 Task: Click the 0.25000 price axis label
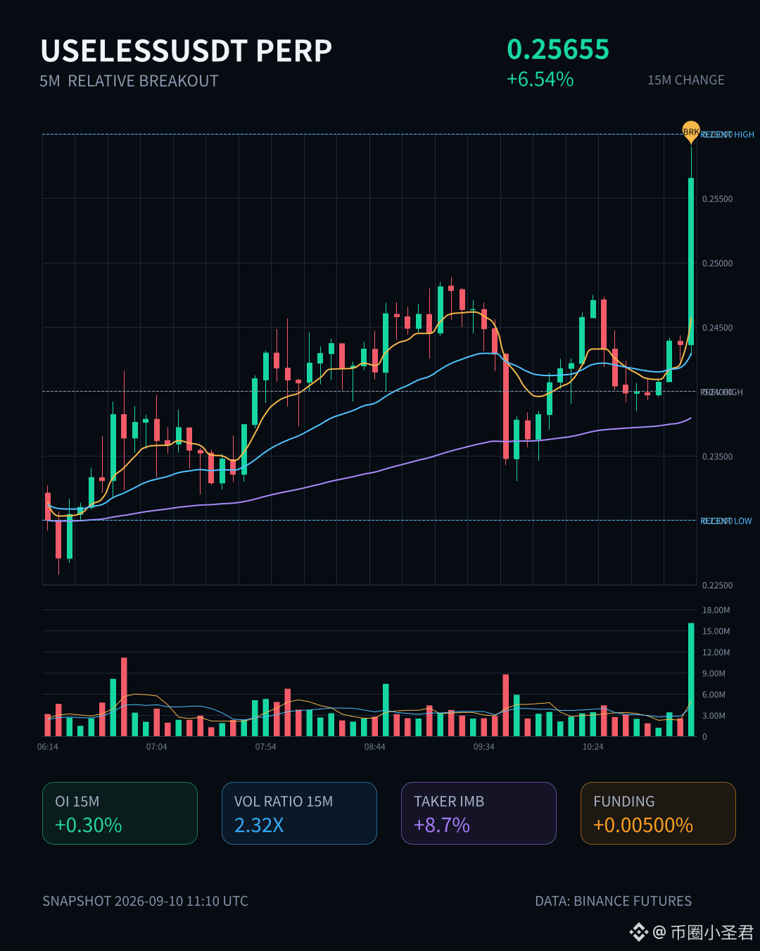[x=717, y=263]
